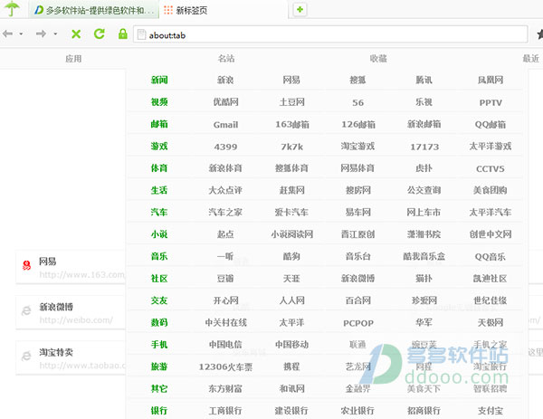Click the green refresh button

point(100,33)
